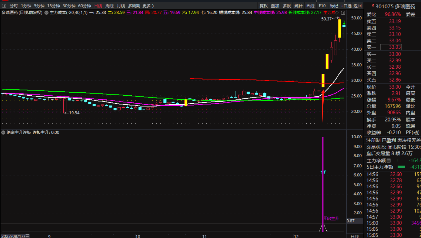Click the 5日主力净额 green bar
421x238 pixels.
[401, 167]
